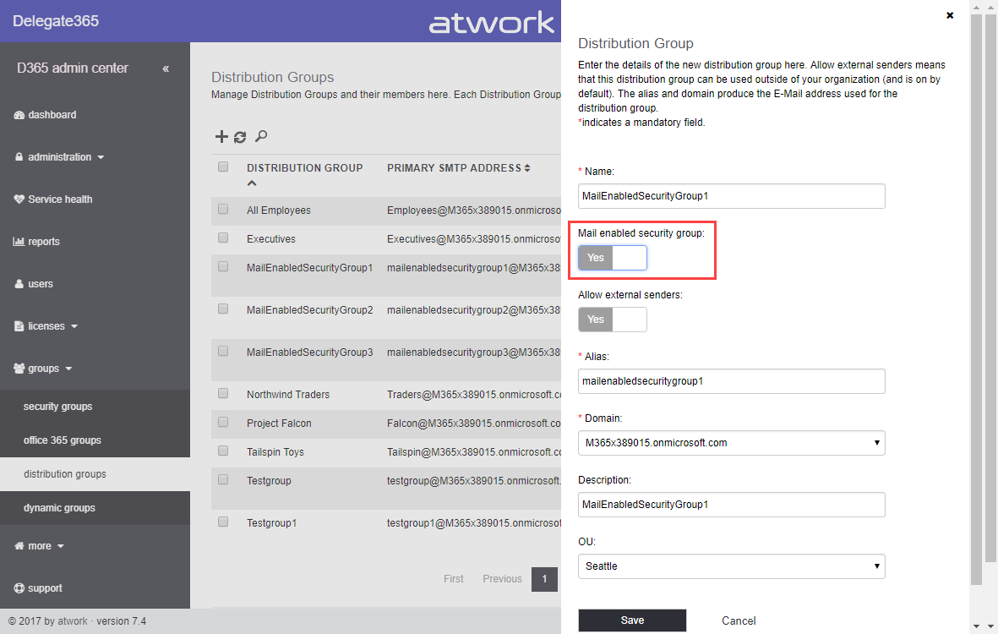Check the Executives group checkbox
Viewport: 998px width, 634px height.
(223, 238)
